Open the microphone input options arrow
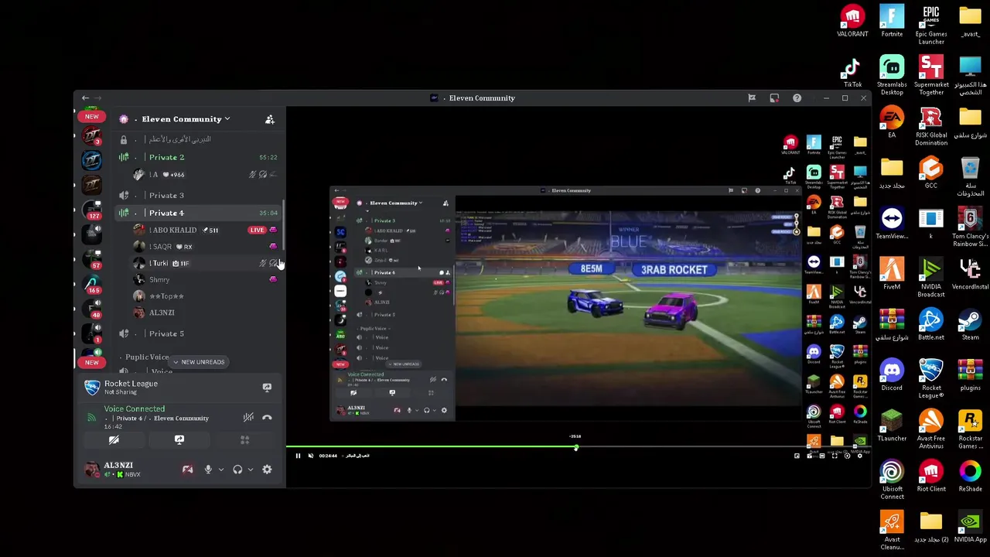The height and width of the screenshot is (557, 990). point(221,470)
